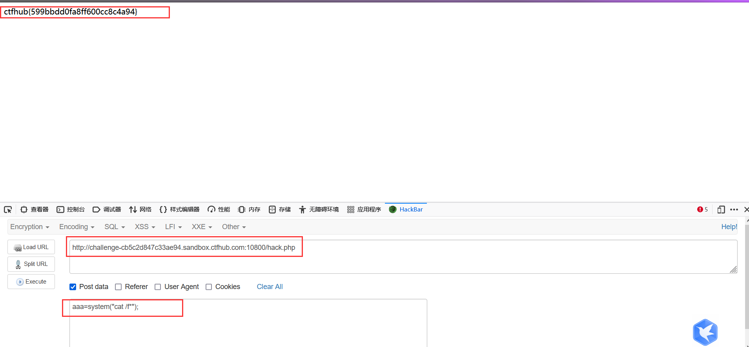Viewport: 749px width, 347px height.
Task: Click the Load URL button
Action: [31, 247]
